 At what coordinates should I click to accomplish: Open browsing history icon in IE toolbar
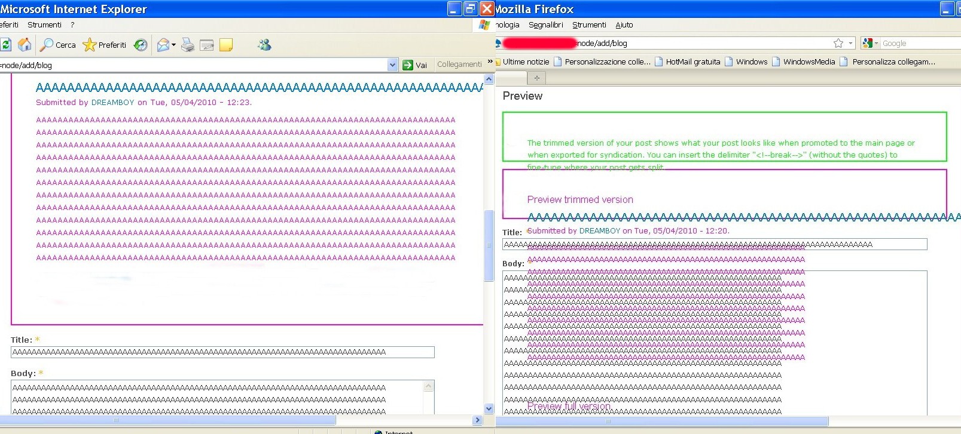pyautogui.click(x=141, y=45)
